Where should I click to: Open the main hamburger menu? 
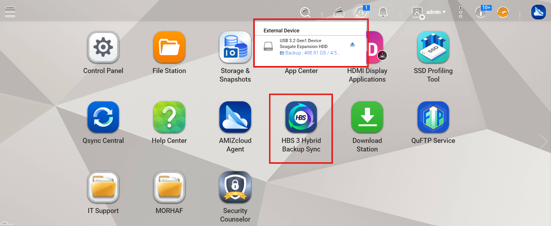tap(10, 12)
